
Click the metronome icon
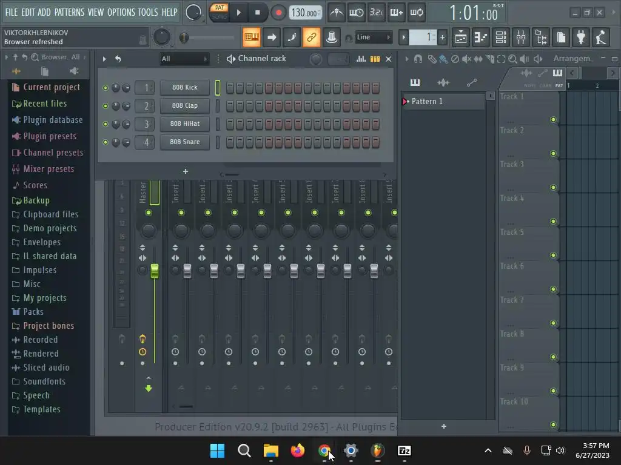click(337, 13)
